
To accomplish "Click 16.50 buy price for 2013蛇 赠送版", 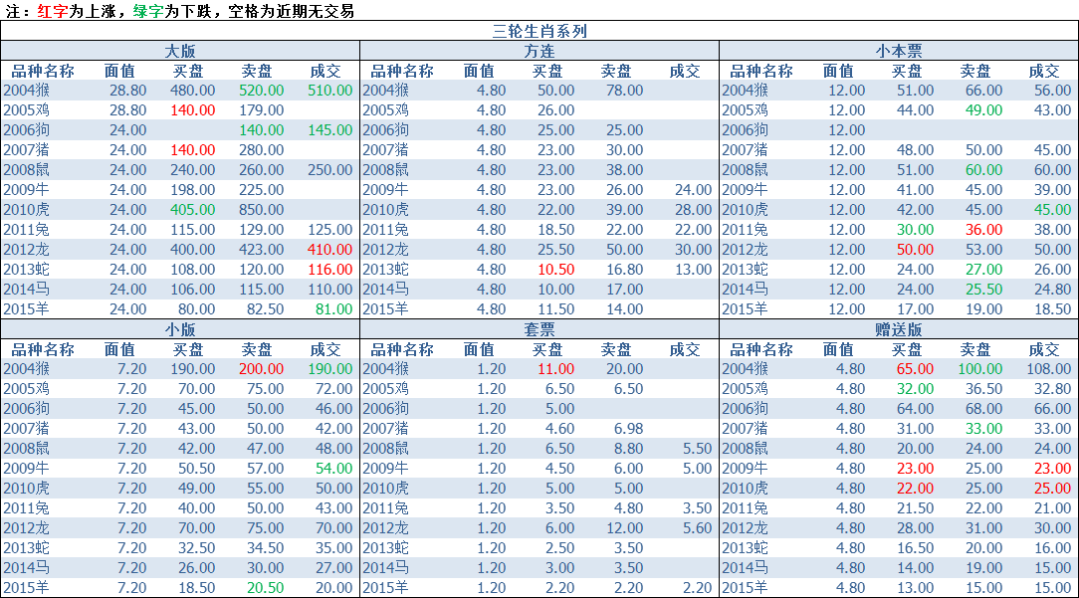I will pyautogui.click(x=915, y=548).
